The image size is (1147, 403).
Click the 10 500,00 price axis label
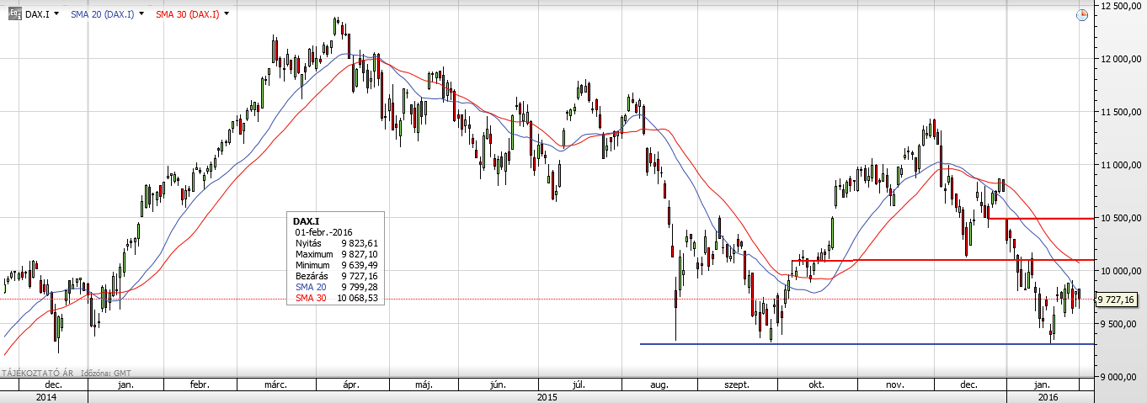click(x=1120, y=218)
